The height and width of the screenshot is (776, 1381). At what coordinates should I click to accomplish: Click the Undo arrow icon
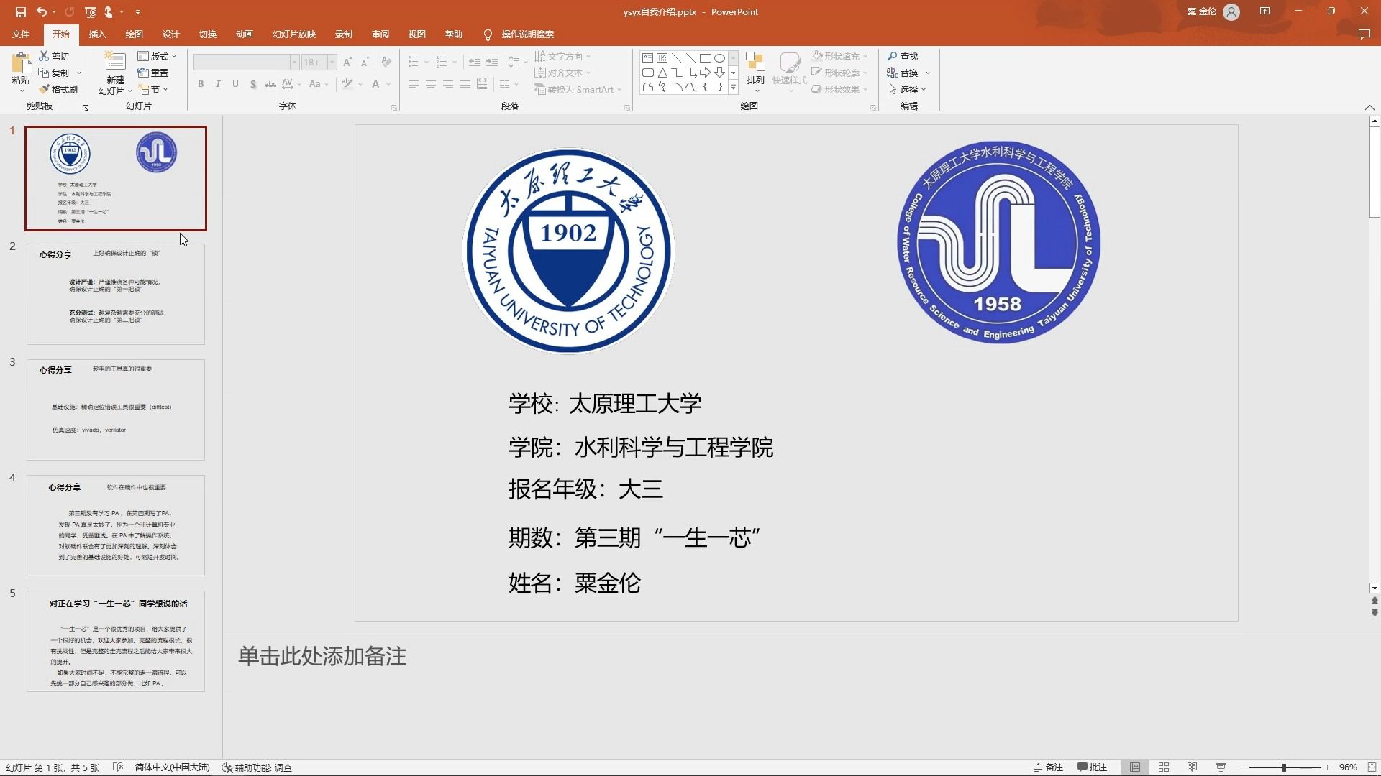pos(42,11)
